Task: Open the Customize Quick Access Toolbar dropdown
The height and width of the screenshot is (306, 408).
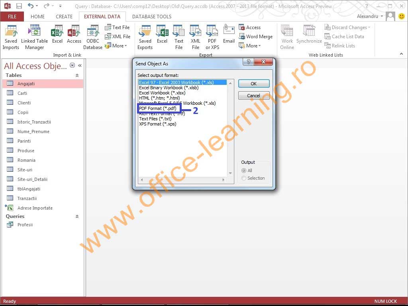Action: (x=60, y=6)
